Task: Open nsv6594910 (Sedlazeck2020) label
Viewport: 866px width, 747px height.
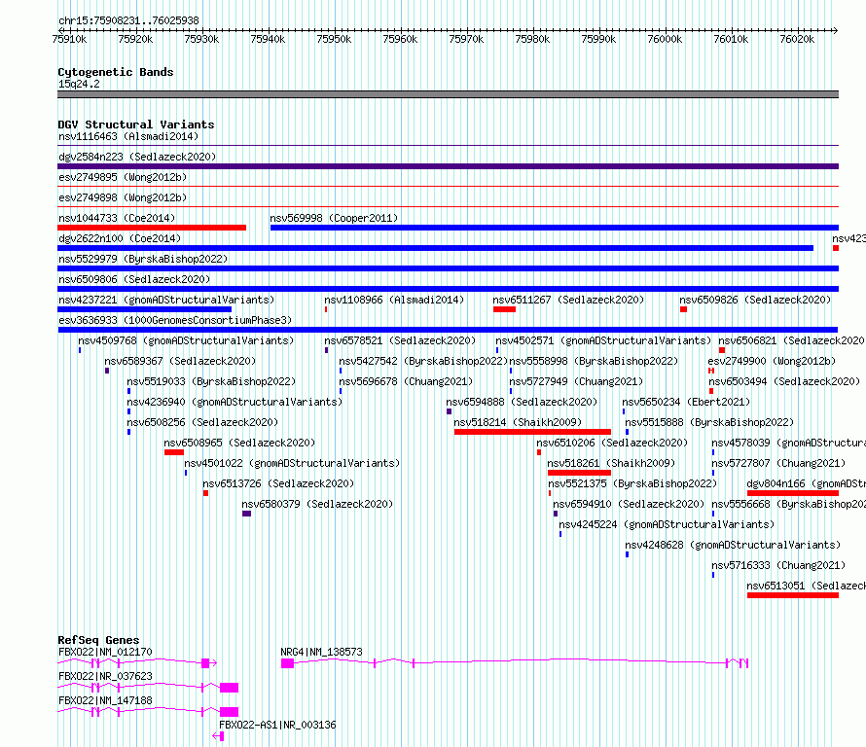Action: tap(629, 504)
